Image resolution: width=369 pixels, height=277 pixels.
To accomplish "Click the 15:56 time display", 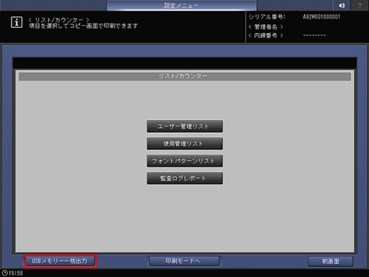I will click(x=16, y=273).
